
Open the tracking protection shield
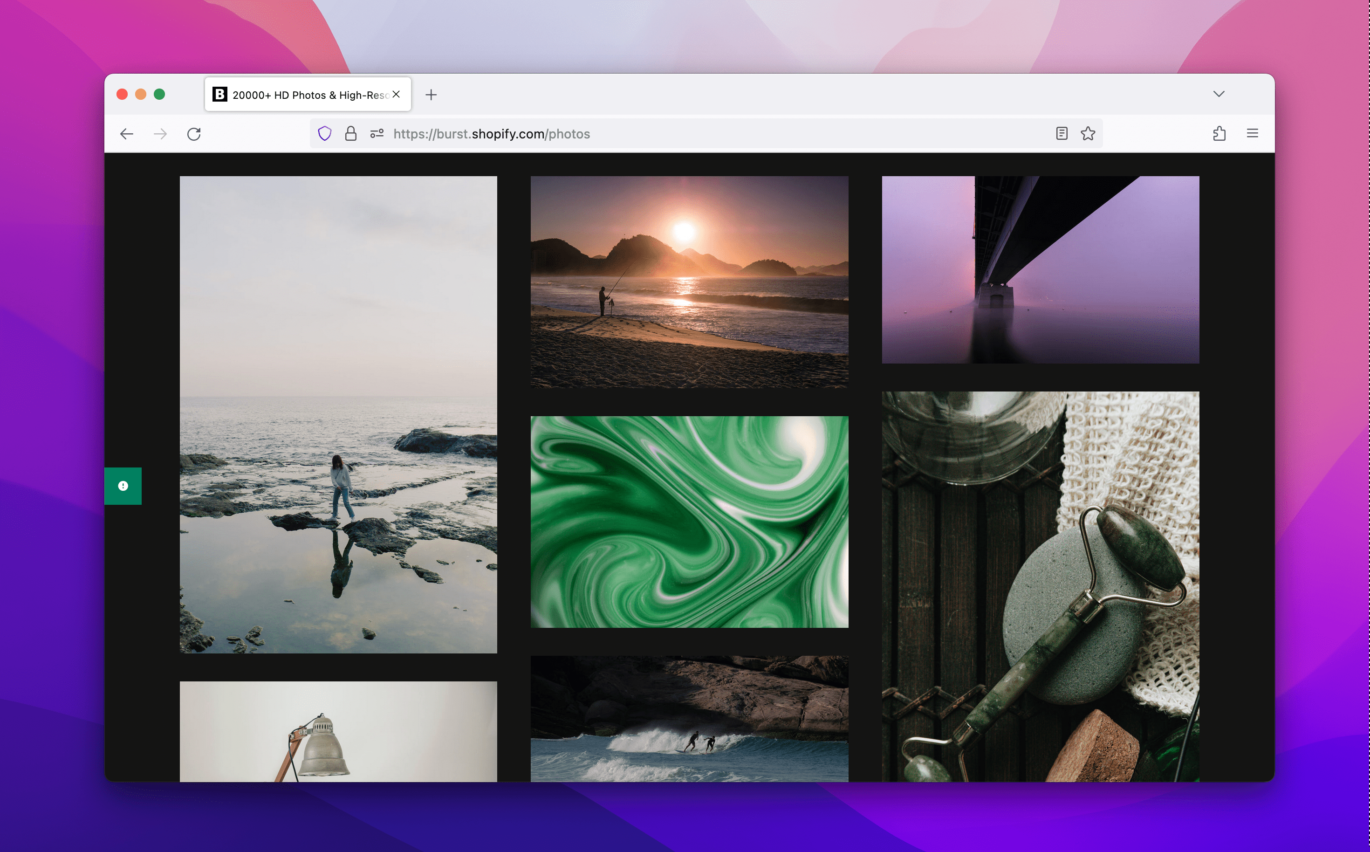(x=324, y=134)
